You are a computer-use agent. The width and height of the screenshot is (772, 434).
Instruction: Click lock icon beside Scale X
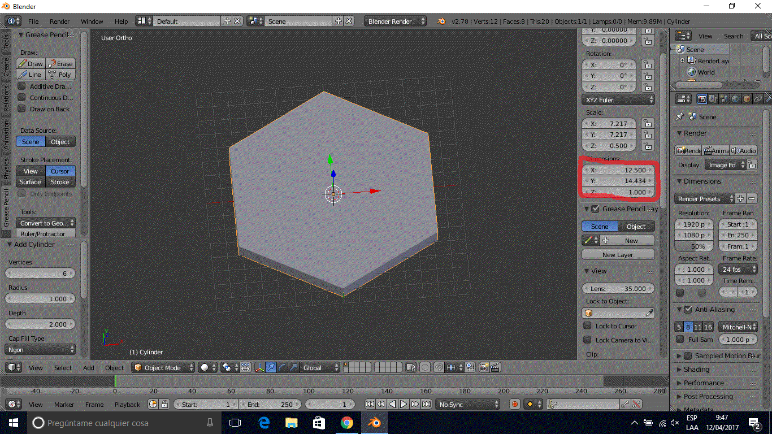click(648, 123)
